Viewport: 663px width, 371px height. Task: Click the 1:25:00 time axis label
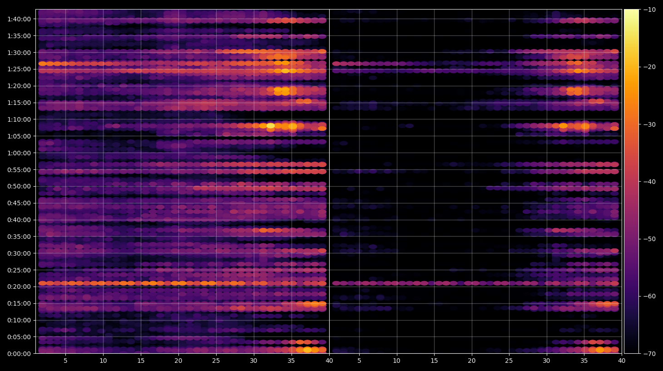19,69
